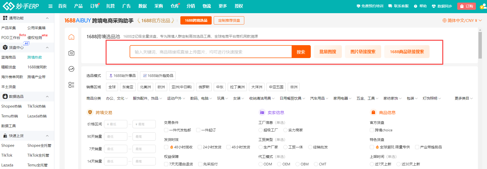487x169 pixels.
Task: Click the 数据同步 sync icon
Action: (434, 6)
